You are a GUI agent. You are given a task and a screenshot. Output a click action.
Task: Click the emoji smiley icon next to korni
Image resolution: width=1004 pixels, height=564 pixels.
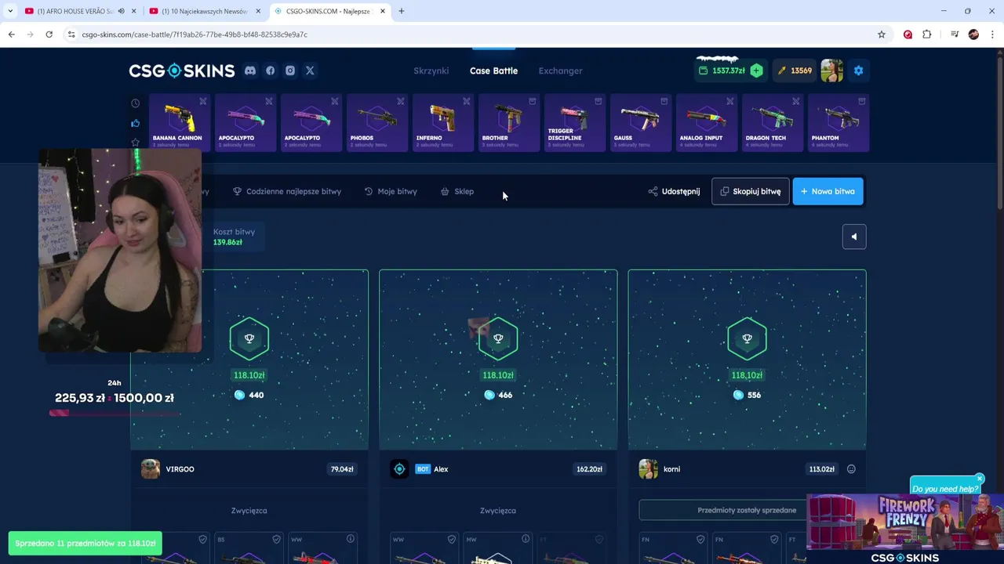coord(851,469)
